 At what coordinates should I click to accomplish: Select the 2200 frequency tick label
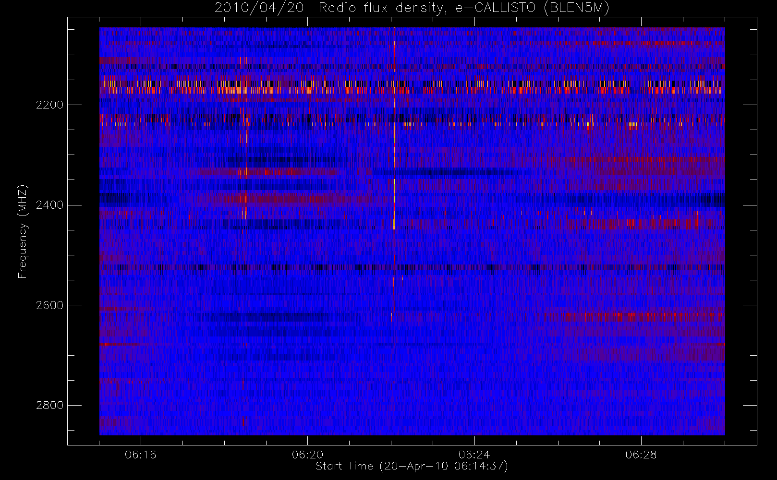point(50,105)
